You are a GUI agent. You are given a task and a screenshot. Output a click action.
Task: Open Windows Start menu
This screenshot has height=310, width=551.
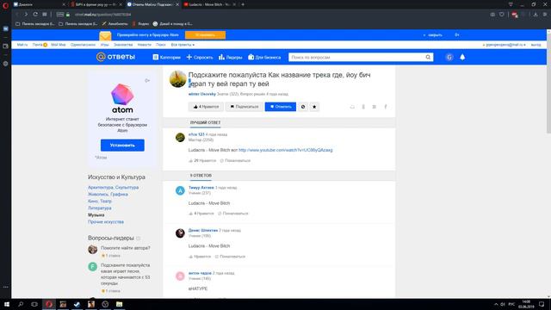coord(7,304)
